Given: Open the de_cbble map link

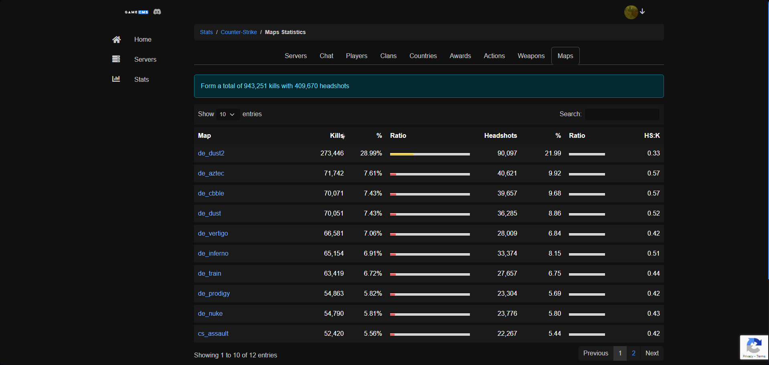Looking at the screenshot, I should tap(211, 193).
